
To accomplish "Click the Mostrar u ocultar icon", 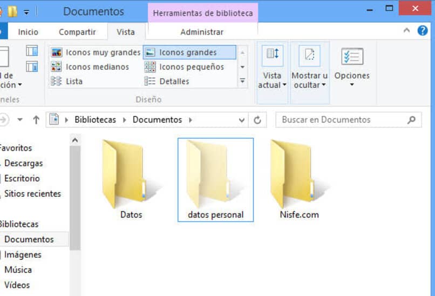I will 310,56.
